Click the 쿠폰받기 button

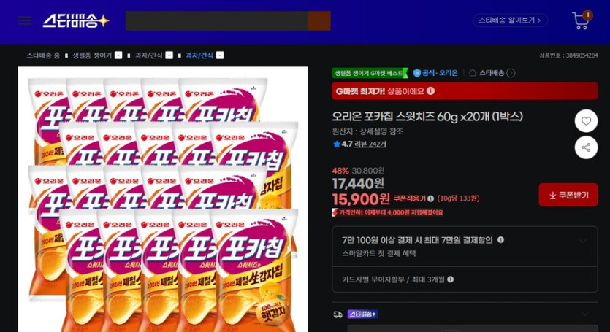[568, 195]
